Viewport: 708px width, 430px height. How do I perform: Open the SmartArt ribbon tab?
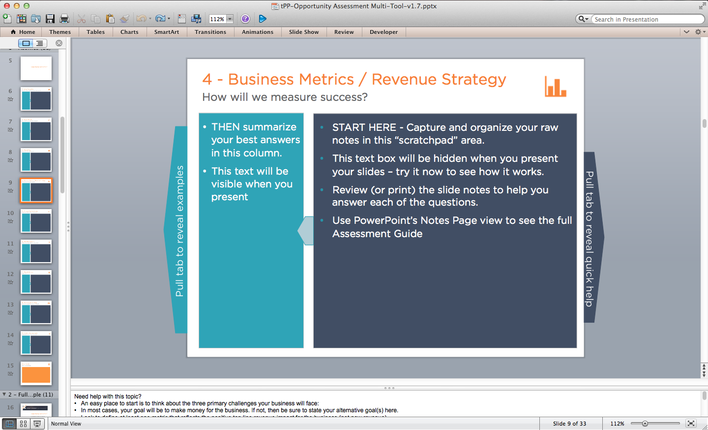(x=167, y=32)
